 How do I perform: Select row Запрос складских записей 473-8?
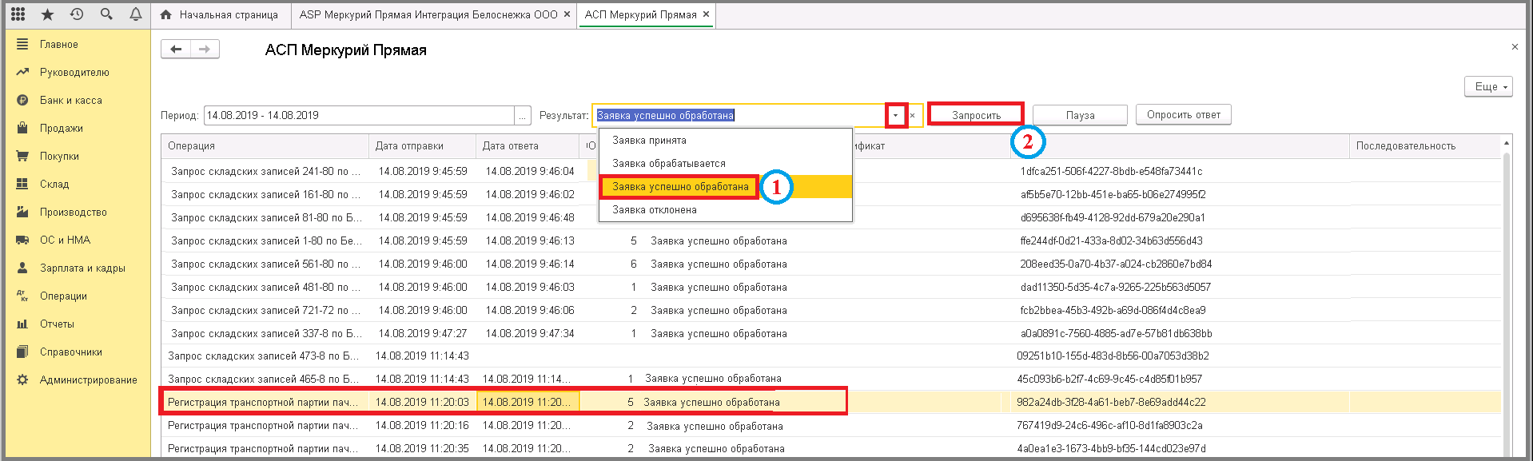pyautogui.click(x=264, y=356)
